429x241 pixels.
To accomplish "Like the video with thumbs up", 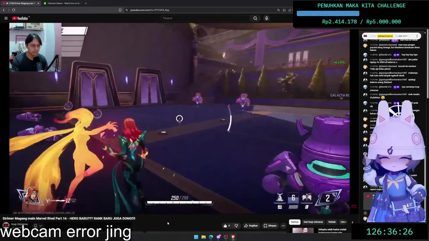I will click(x=227, y=226).
